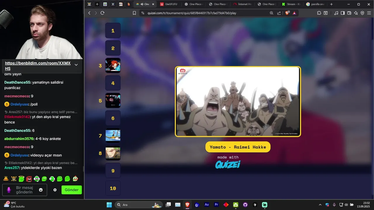Open GitHub Desktop from taskbar

[245, 205]
